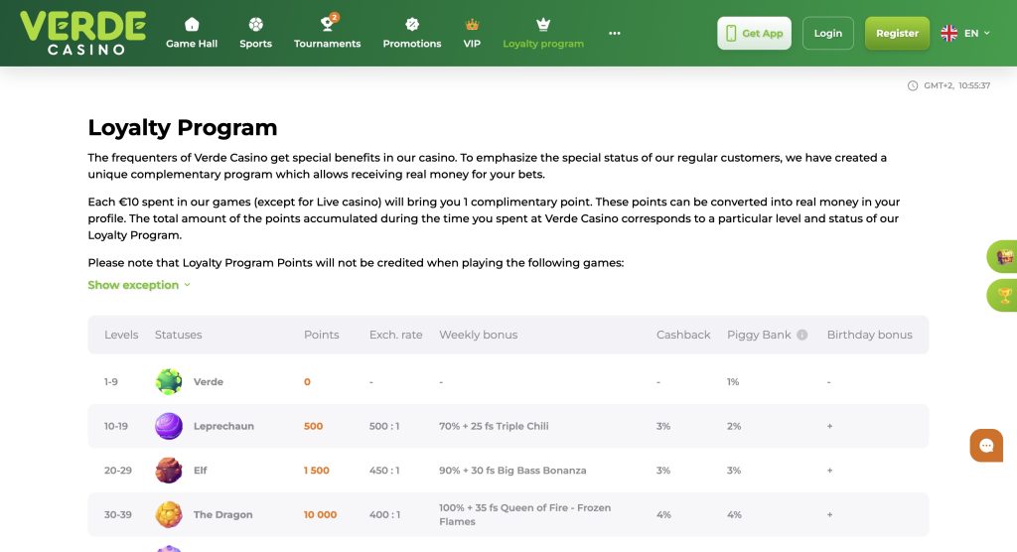Expand the Show exception list

tap(138, 285)
